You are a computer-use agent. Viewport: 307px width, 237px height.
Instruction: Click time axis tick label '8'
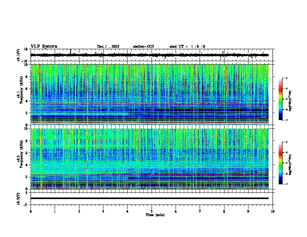click(224, 211)
